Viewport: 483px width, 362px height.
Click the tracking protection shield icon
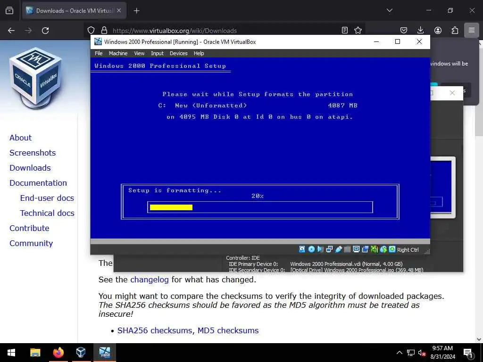click(91, 30)
